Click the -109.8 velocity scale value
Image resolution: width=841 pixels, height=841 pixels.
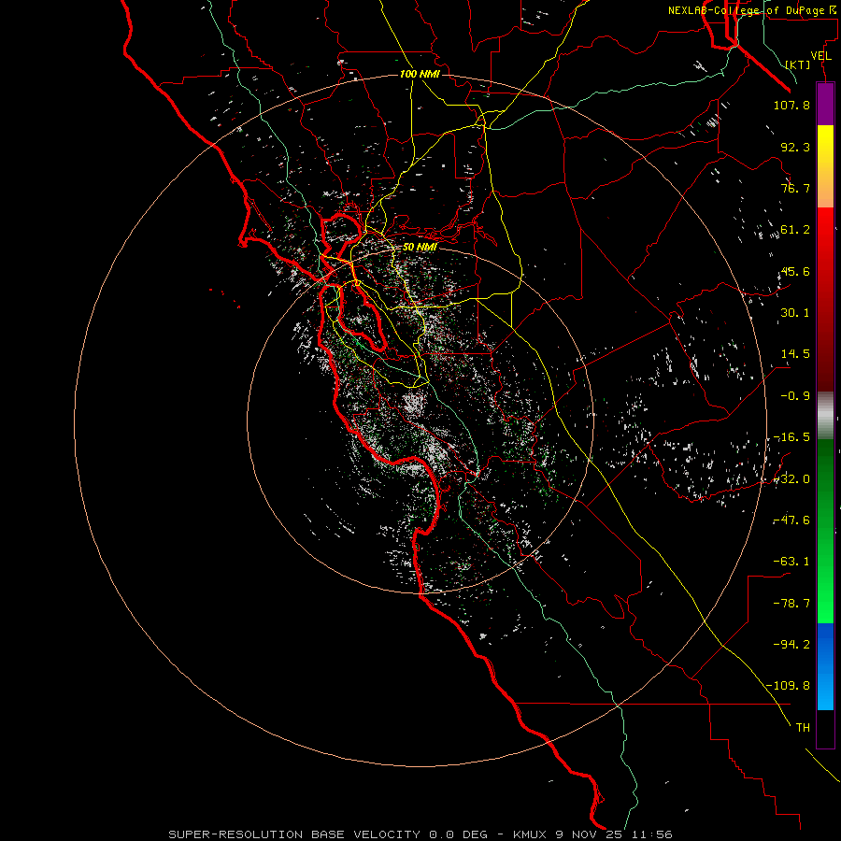[788, 686]
